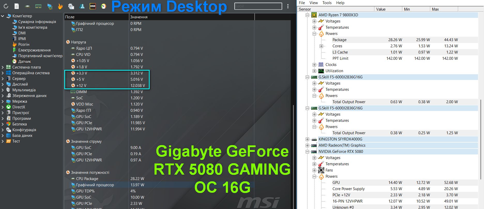Open the Тест tree item

pos(16,141)
